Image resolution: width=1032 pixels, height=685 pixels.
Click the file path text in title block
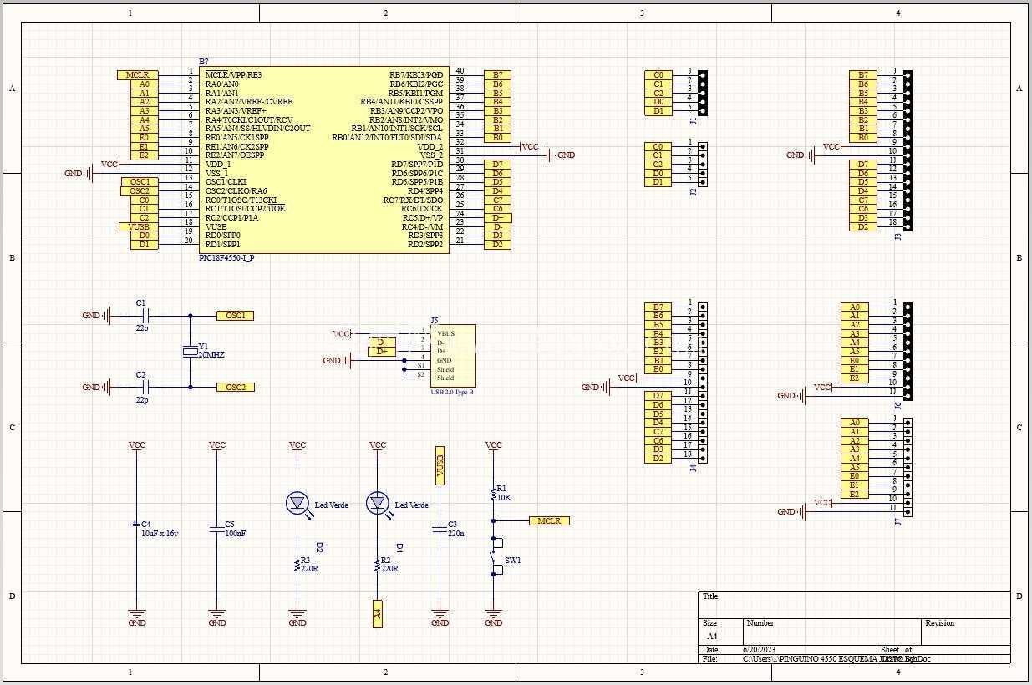(836, 659)
